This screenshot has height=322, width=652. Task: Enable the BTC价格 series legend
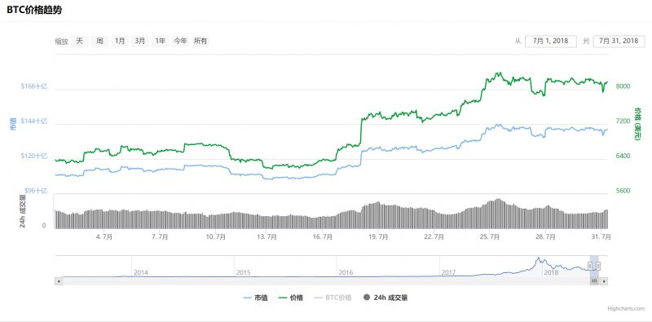pos(333,298)
